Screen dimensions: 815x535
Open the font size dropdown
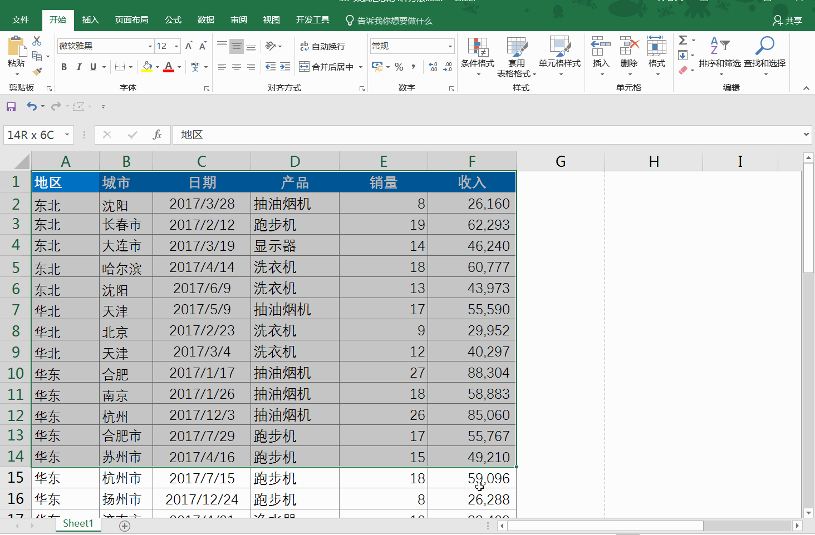[176, 46]
